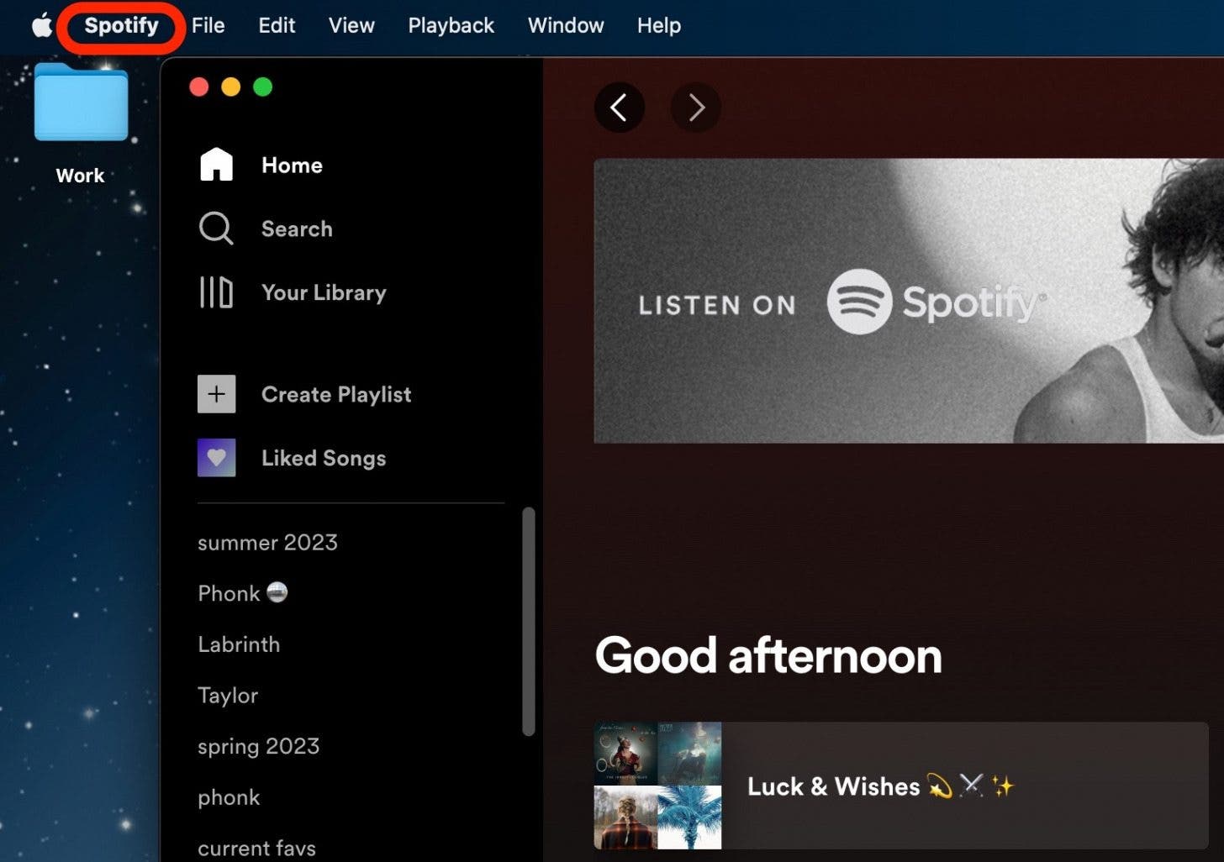Click the Apple menu icon
The image size is (1224, 862).
click(x=41, y=25)
